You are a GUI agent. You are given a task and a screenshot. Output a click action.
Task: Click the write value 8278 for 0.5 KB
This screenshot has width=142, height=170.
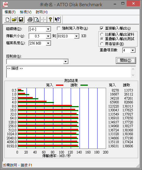pos(115,90)
